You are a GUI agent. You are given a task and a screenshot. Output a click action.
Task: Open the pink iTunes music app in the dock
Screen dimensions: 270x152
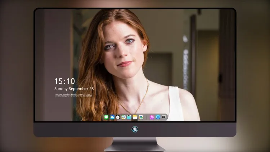152,117
